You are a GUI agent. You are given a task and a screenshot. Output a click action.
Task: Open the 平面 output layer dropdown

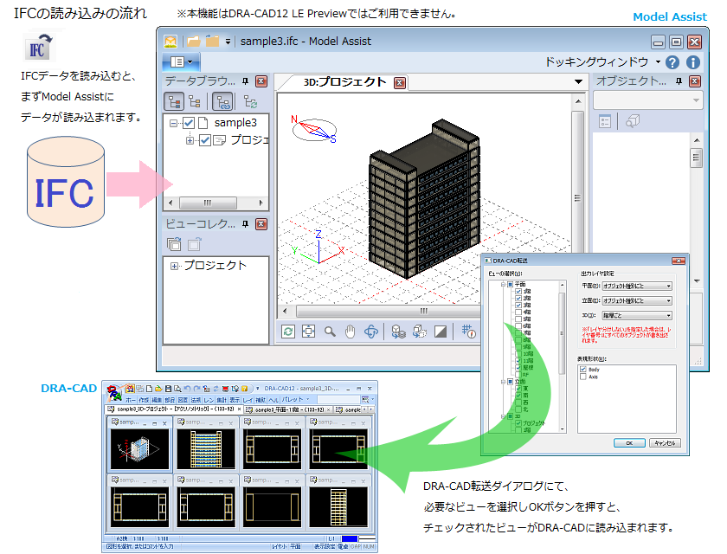pos(637,286)
